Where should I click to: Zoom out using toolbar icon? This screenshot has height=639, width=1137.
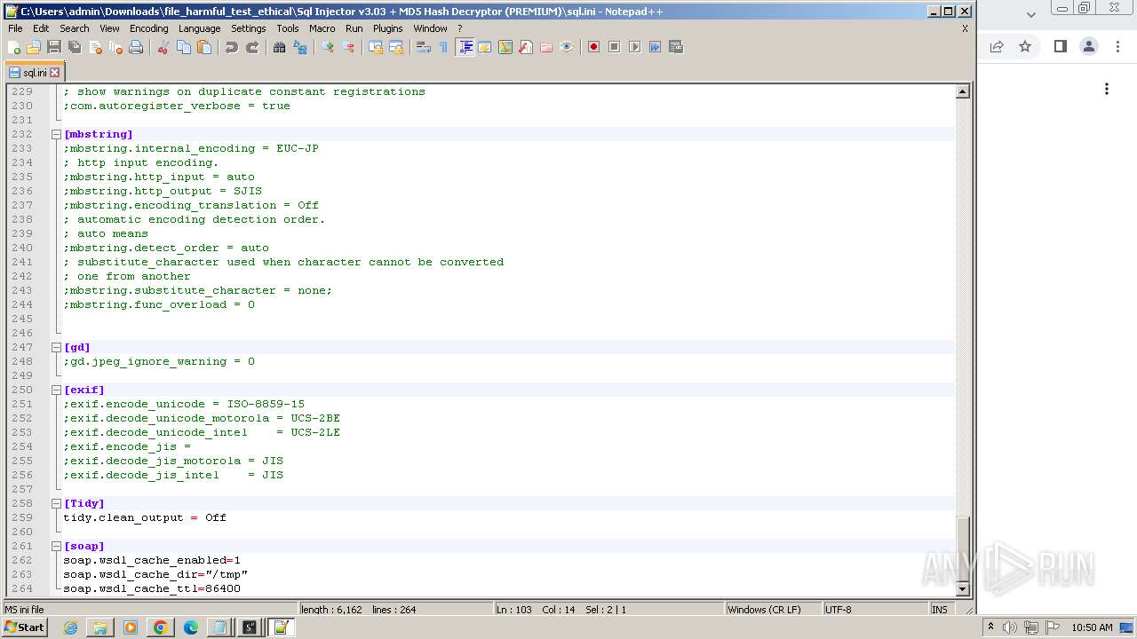coord(348,47)
